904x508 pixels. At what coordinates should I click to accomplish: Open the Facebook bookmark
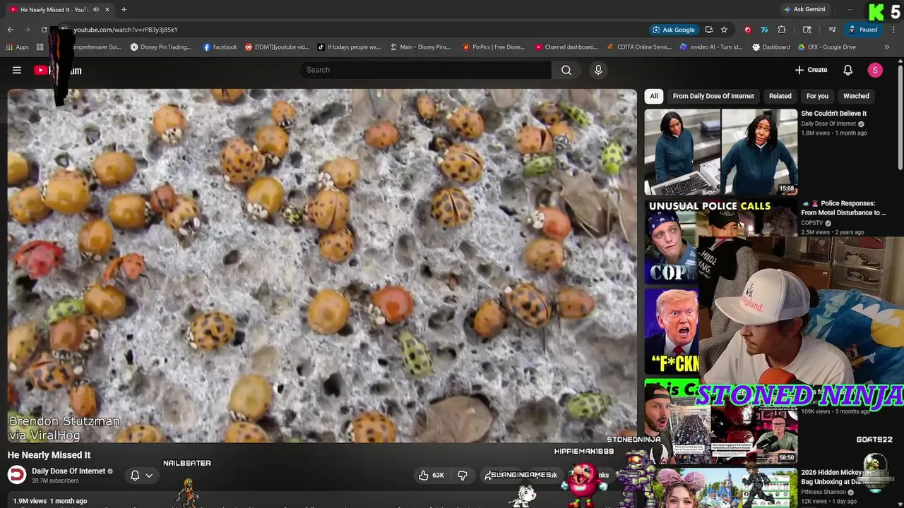[220, 47]
